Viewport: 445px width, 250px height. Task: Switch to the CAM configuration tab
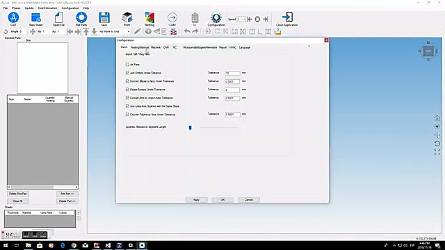click(166, 47)
